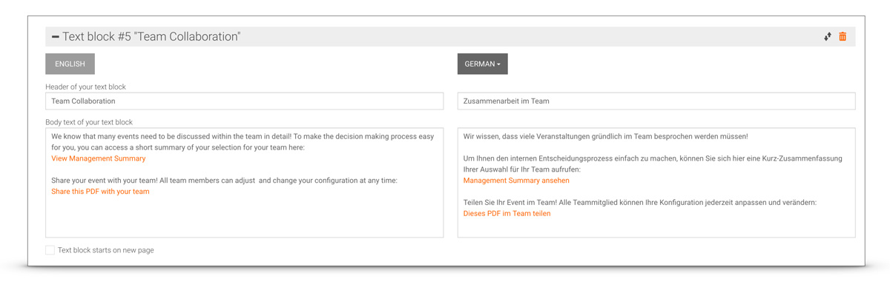Click the 'Text block #5 "Team Collaboration"' title
Image resolution: width=890 pixels, height=296 pixels.
click(x=151, y=37)
